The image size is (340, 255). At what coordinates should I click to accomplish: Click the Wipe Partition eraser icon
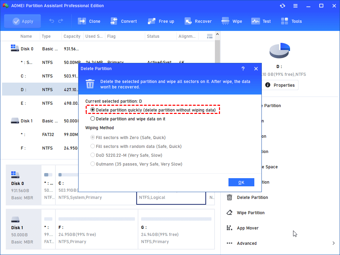[230, 213]
